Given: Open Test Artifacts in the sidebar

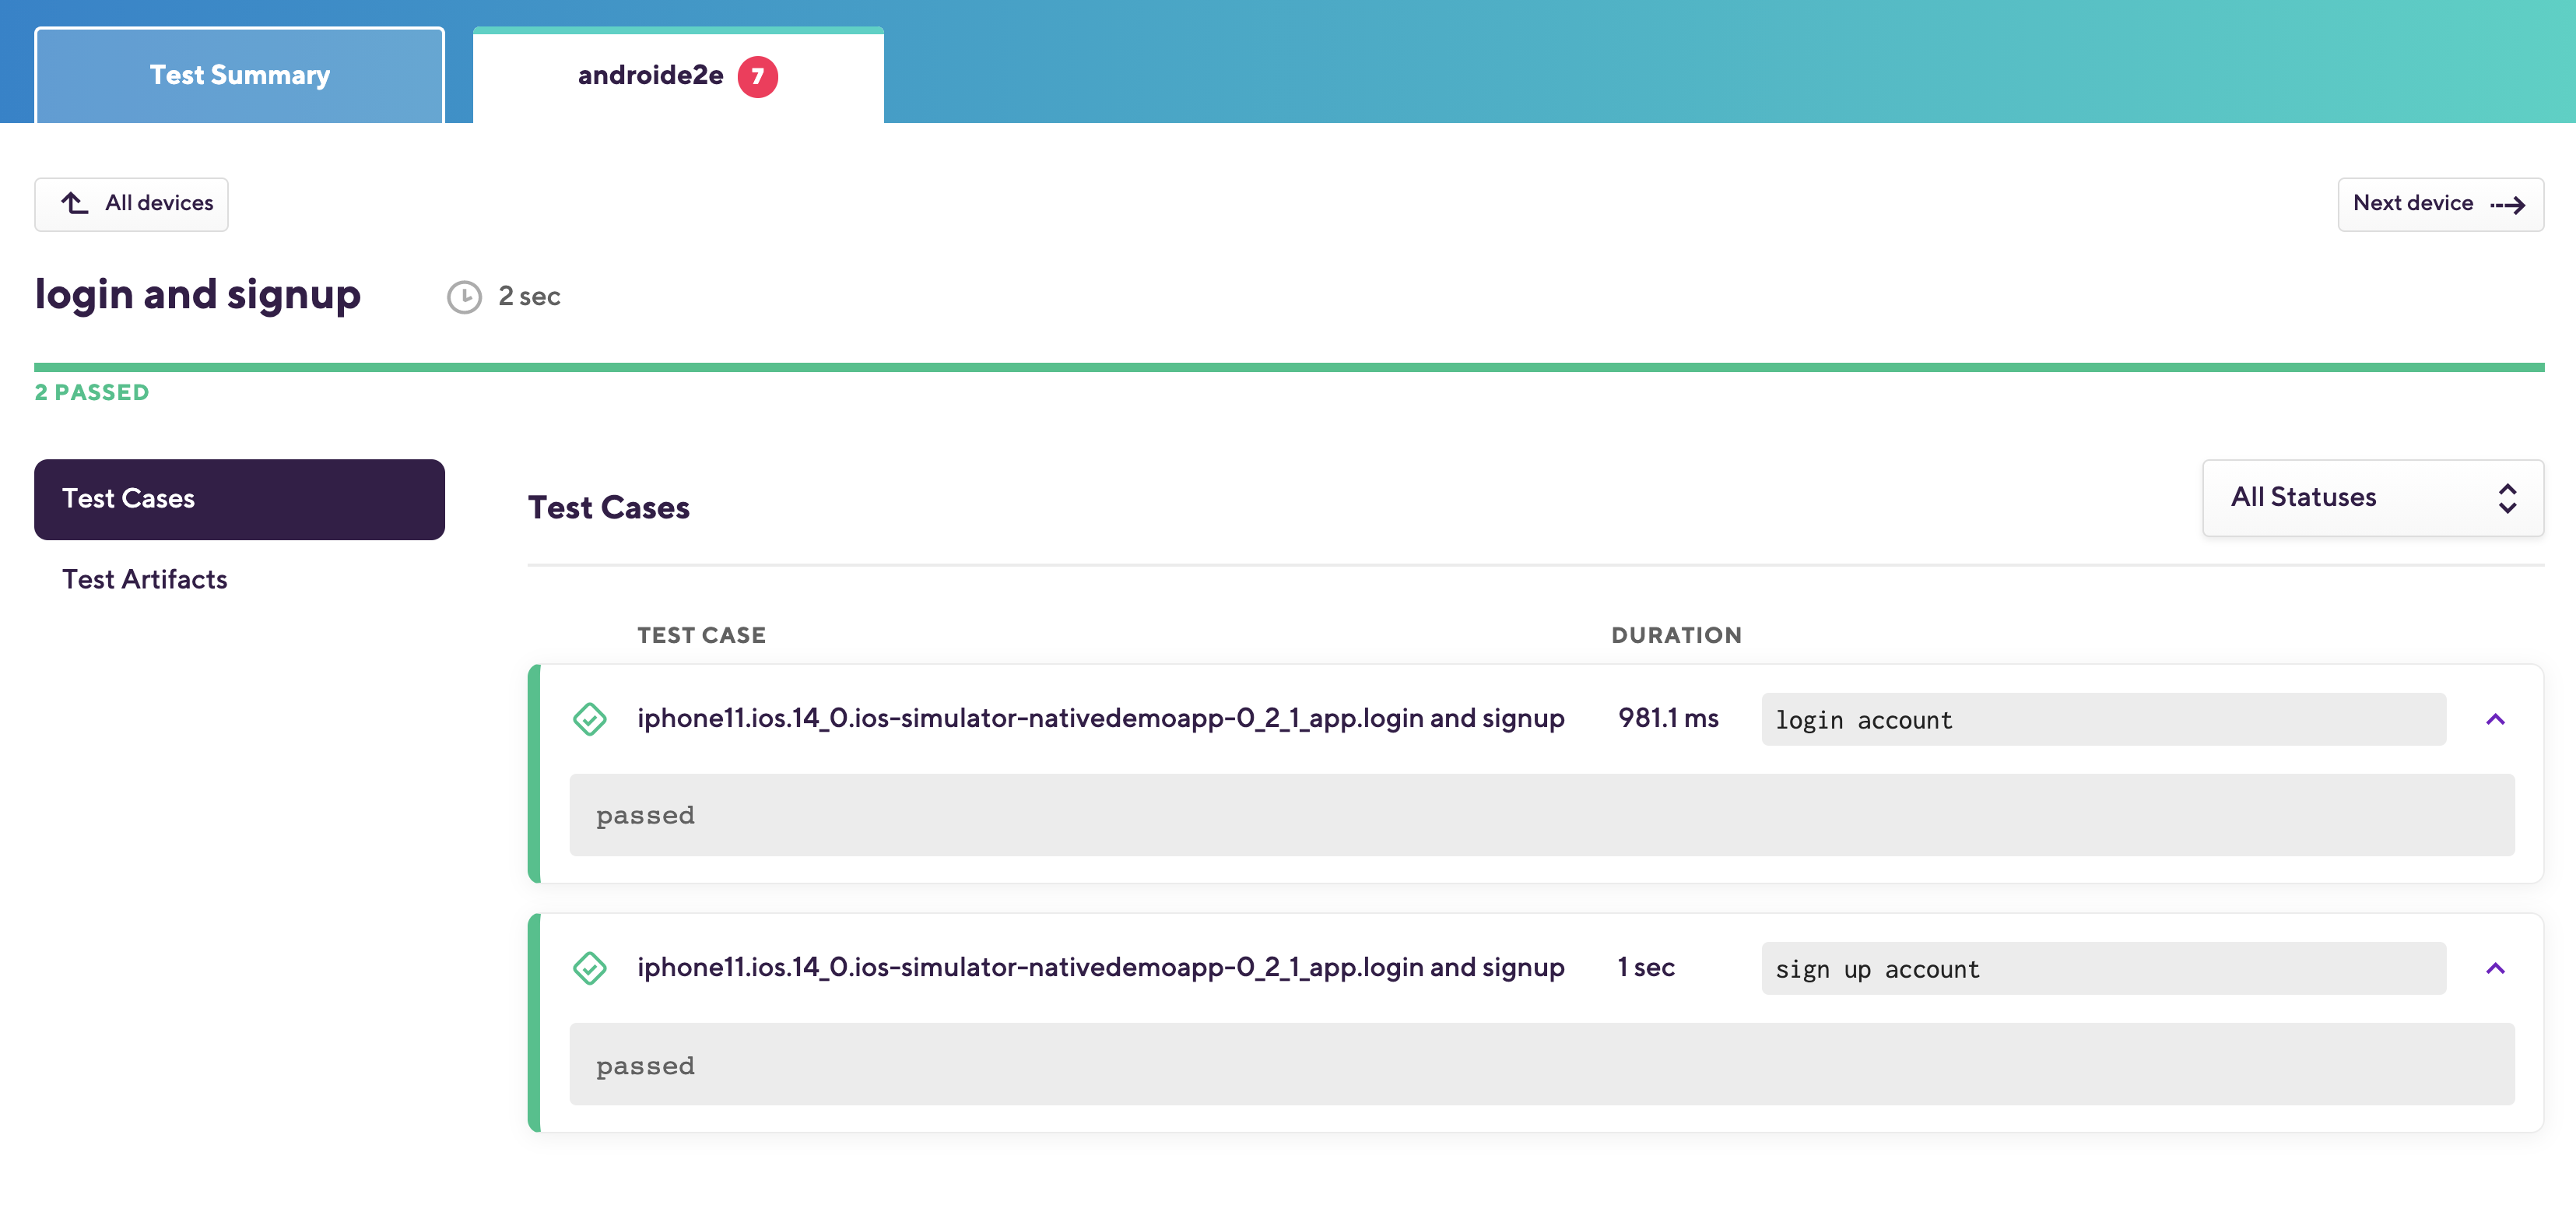Looking at the screenshot, I should tap(145, 579).
